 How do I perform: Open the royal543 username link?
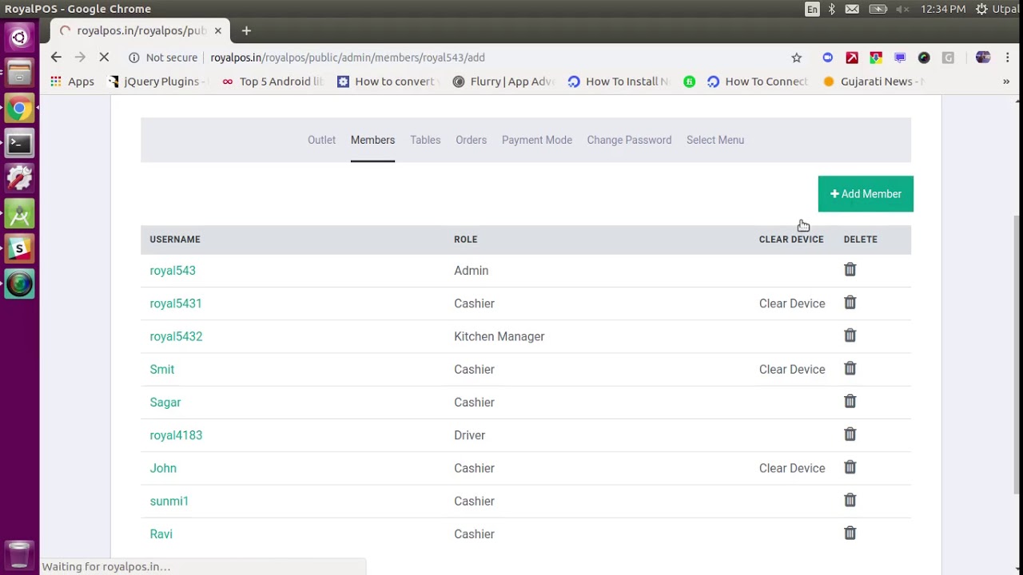coord(173,271)
